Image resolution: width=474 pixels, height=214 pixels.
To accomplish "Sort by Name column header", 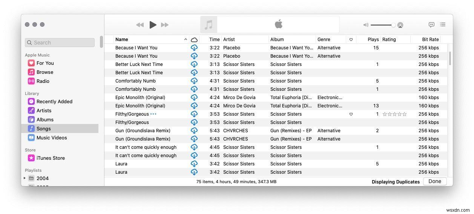I will [151, 39].
